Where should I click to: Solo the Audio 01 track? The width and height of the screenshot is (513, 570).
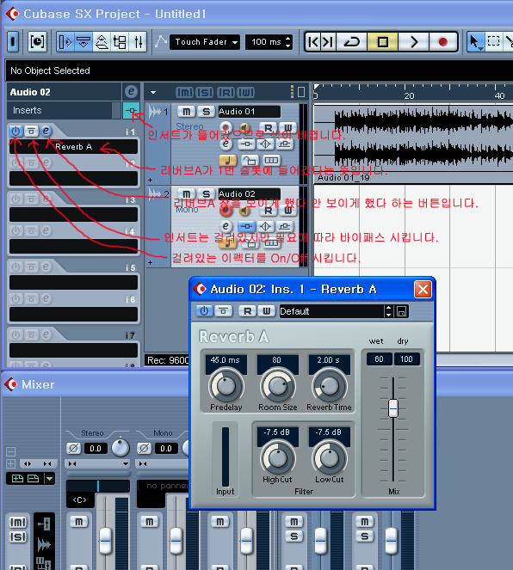[206, 112]
